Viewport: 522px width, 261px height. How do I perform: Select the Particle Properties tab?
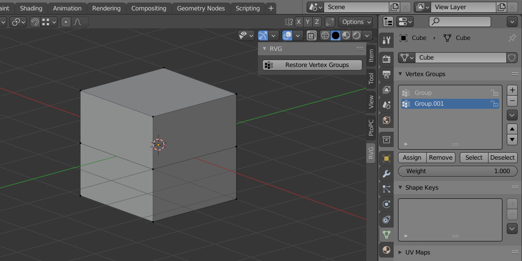386,189
